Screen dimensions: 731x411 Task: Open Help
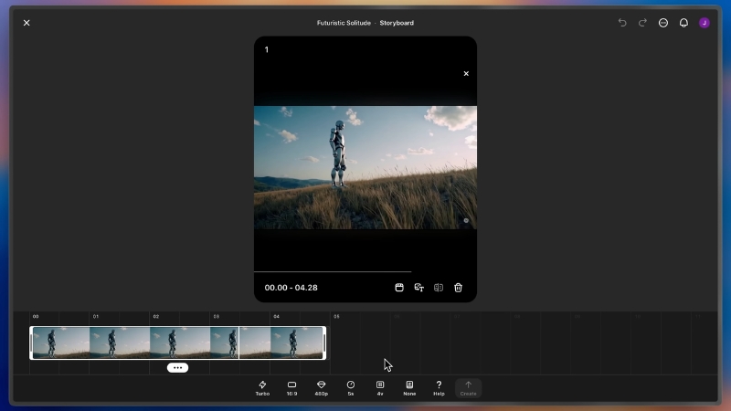[x=439, y=387]
